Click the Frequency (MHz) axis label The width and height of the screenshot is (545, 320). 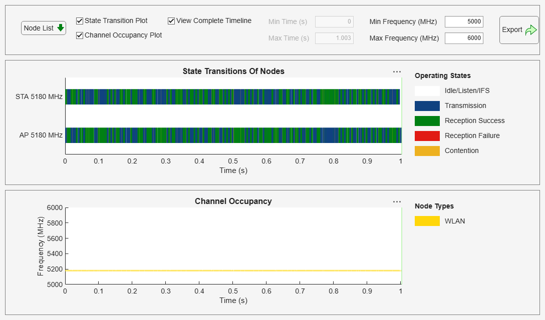click(41, 246)
